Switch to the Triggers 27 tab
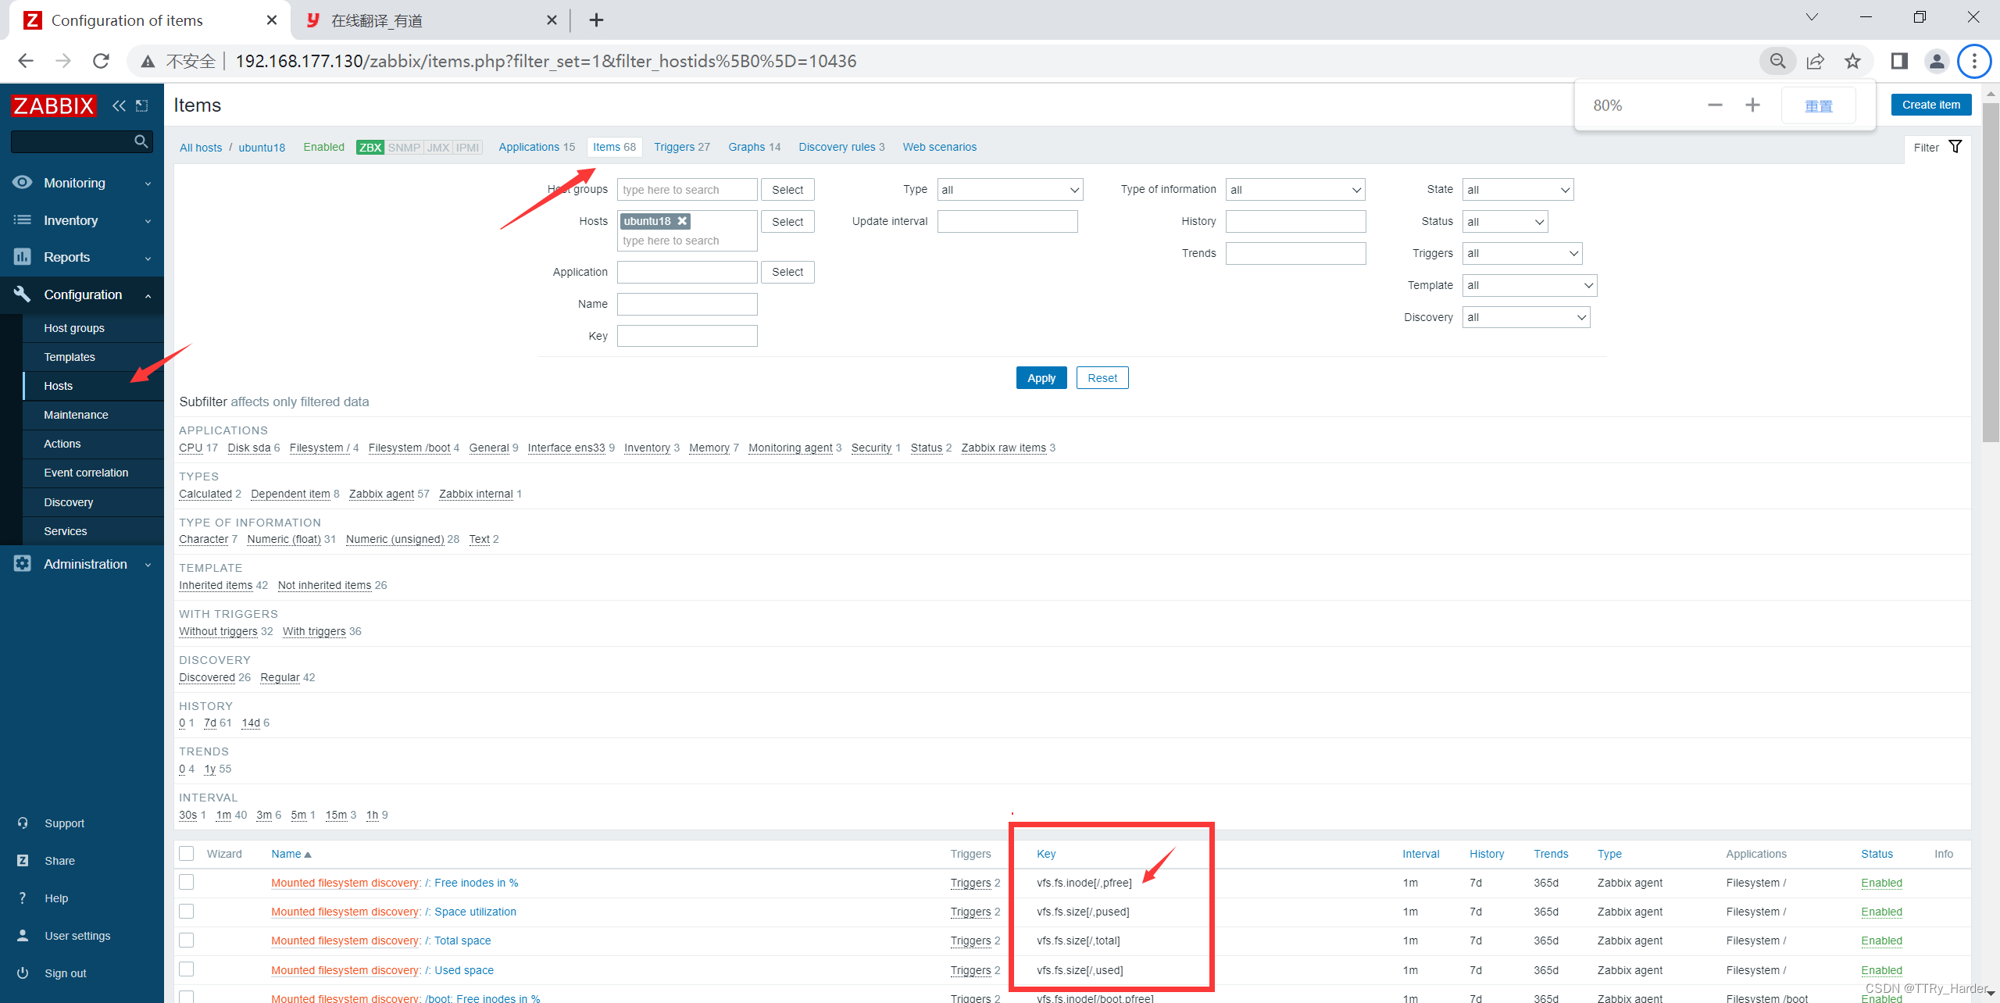Screen dimensions: 2000x1003 680,147
